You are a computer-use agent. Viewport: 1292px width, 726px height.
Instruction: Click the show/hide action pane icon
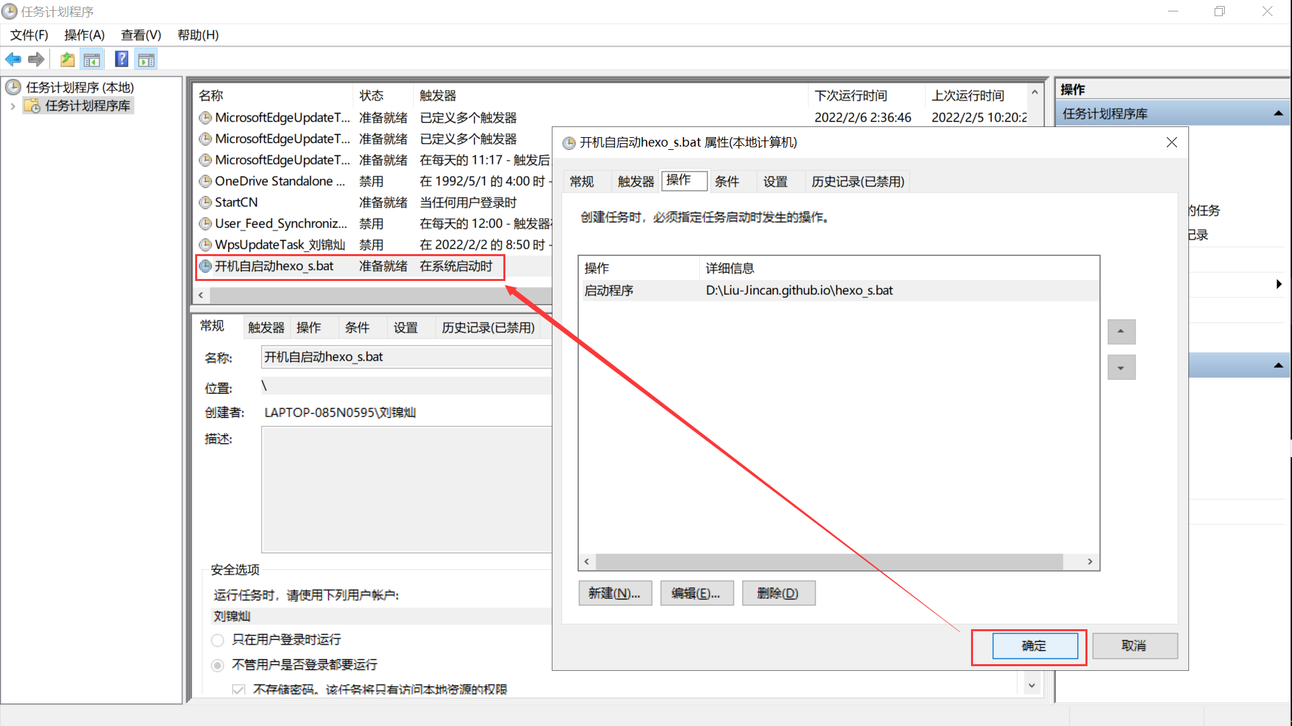146,60
